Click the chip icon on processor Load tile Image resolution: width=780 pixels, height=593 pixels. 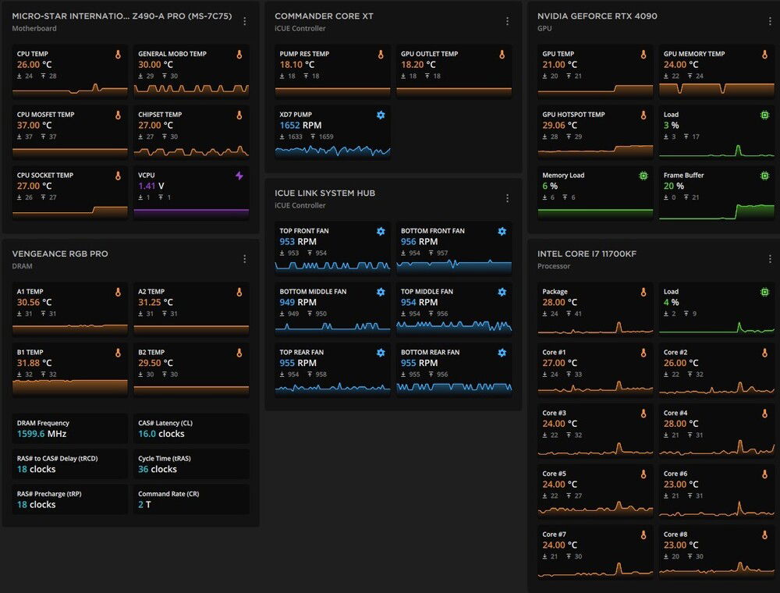coord(764,293)
